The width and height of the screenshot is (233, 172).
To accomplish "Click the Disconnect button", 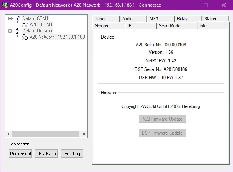I will pos(20,154).
